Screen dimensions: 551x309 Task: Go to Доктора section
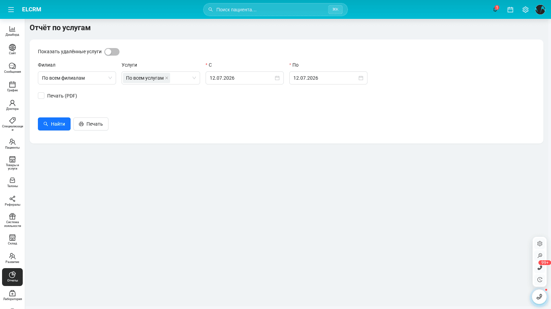coord(12,105)
